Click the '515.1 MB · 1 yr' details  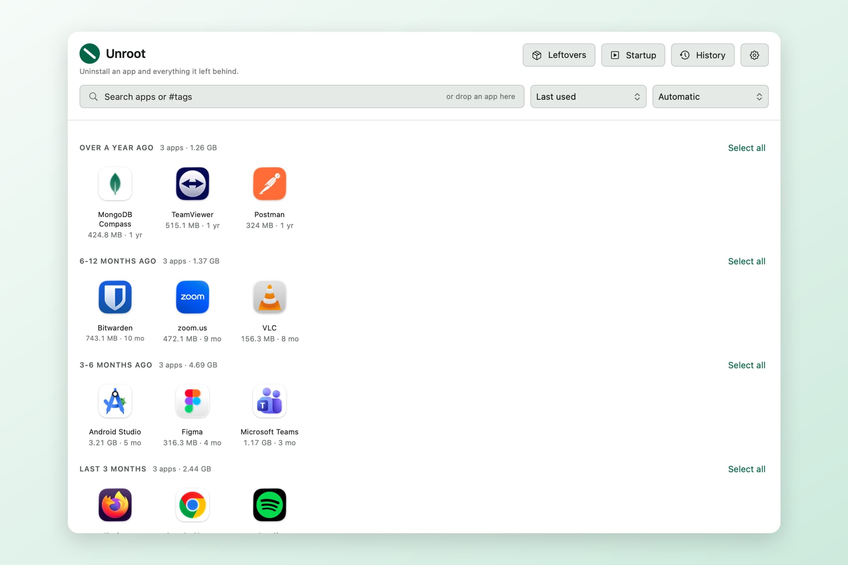pos(192,226)
